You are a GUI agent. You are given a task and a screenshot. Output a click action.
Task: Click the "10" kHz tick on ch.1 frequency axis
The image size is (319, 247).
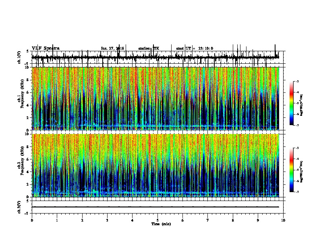click(x=27, y=67)
